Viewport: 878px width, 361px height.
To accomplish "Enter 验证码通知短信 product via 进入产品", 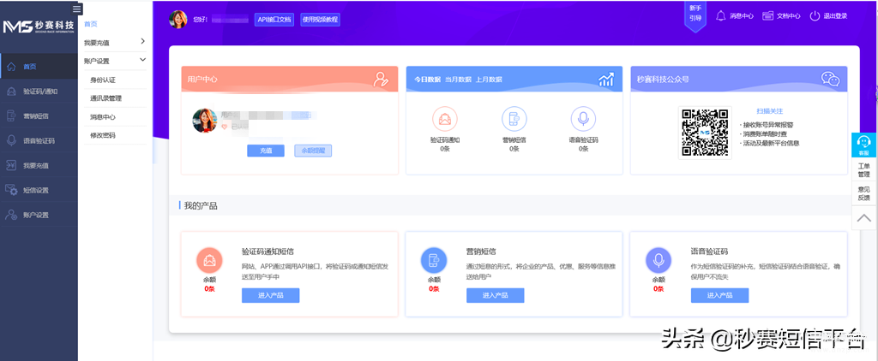I will point(270,295).
